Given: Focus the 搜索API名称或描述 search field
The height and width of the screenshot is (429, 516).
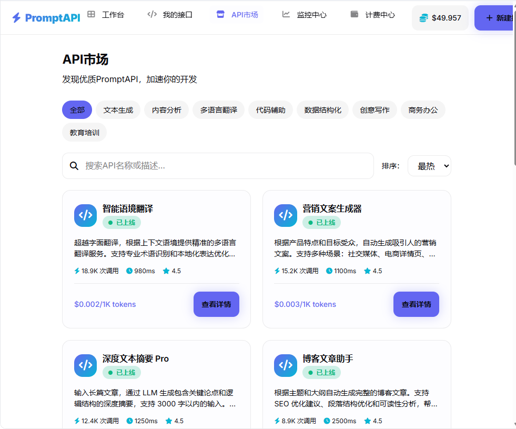Looking at the screenshot, I should click(x=226, y=166).
